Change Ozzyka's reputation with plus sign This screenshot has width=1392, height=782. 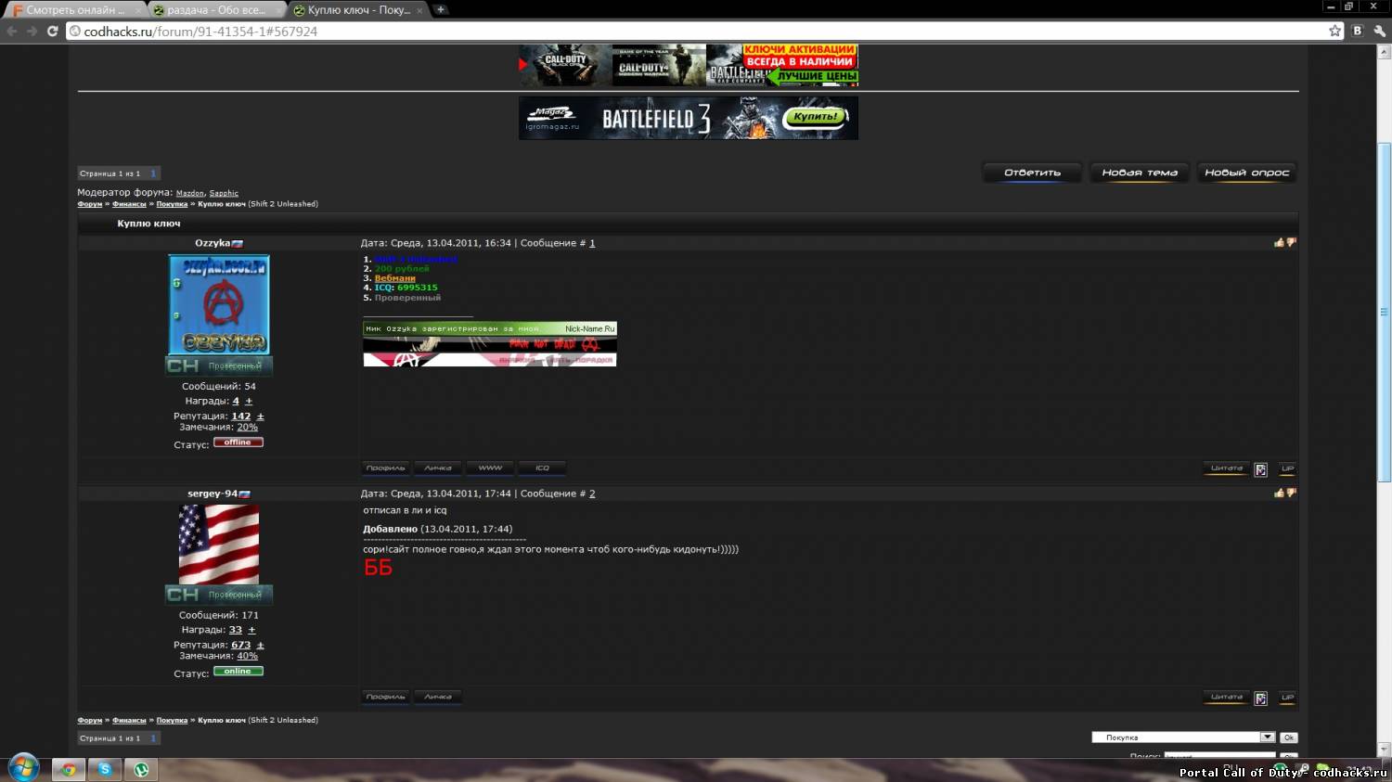pyautogui.click(x=261, y=416)
